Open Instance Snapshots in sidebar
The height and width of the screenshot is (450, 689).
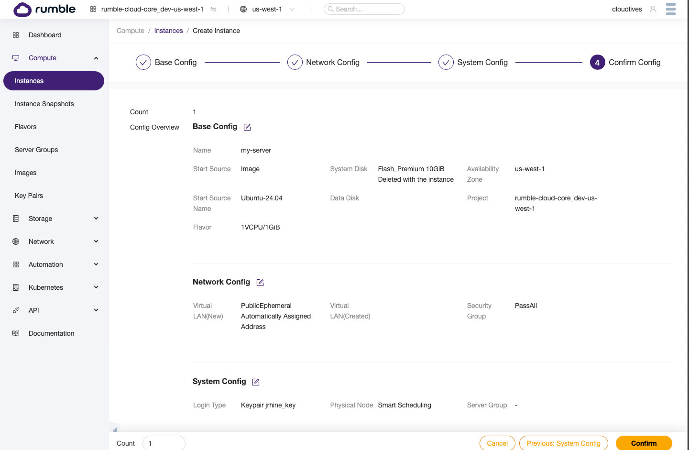click(44, 104)
